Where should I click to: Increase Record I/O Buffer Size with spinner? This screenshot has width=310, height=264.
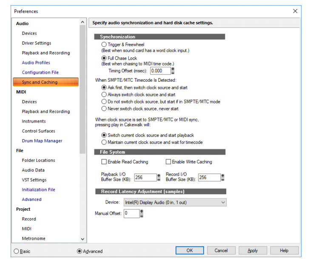pos(223,175)
